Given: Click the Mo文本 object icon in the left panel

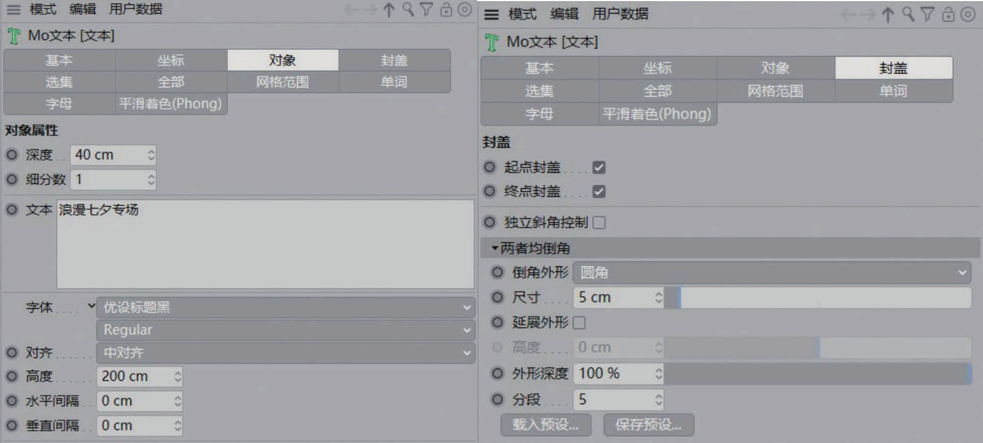Looking at the screenshot, I should (x=14, y=36).
